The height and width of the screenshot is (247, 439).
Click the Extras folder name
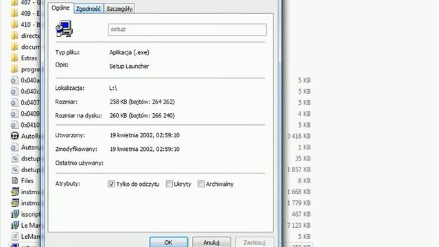click(29, 58)
